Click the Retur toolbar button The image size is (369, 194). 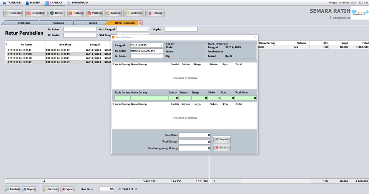point(56,13)
